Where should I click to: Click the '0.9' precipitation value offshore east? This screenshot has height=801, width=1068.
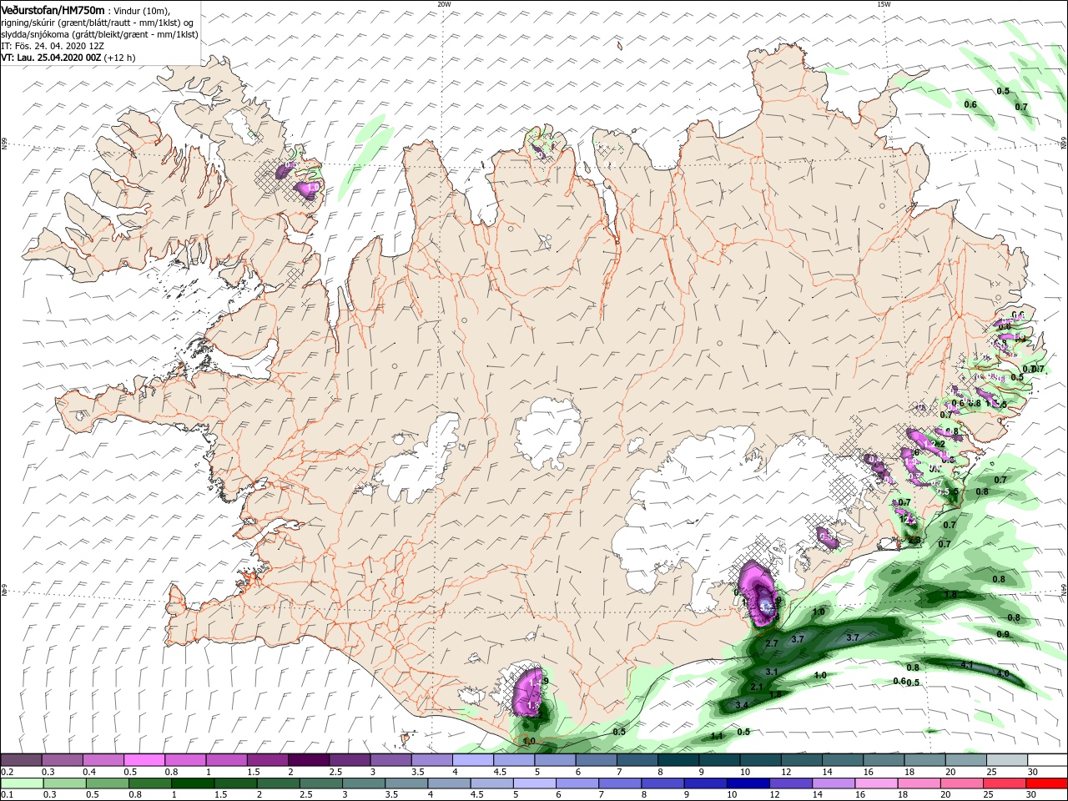click(x=1003, y=634)
